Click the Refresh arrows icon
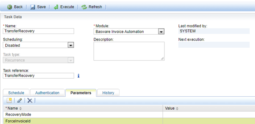 click(84, 7)
